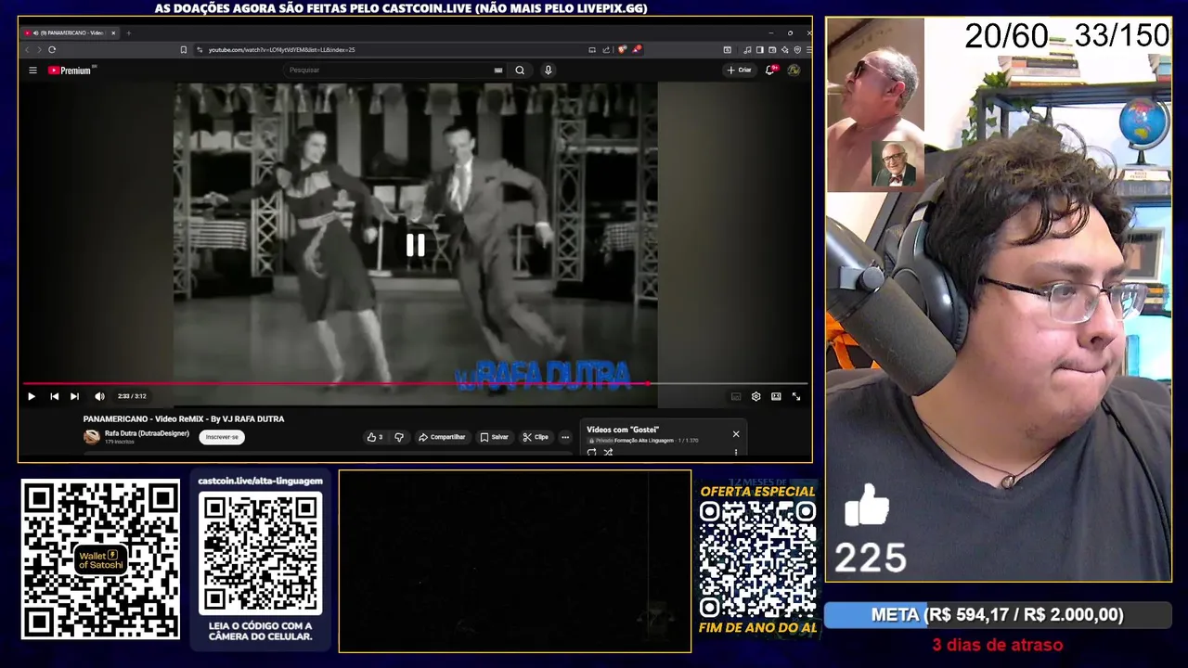
Task: Skip to next video in playlist
Action: 74,396
